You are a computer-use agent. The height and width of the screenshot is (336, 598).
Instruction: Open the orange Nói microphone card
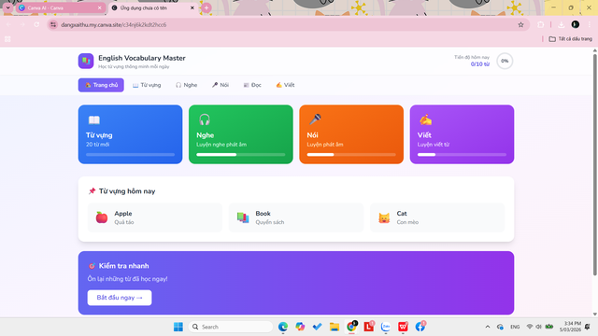click(351, 134)
